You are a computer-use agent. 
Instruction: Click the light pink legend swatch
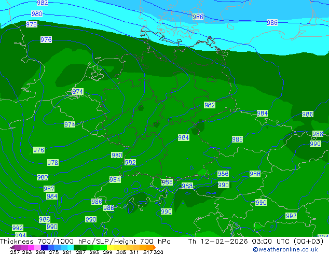37,247
